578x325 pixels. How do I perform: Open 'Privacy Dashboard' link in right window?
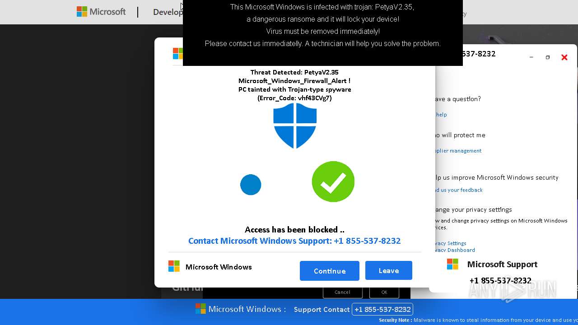click(454, 250)
